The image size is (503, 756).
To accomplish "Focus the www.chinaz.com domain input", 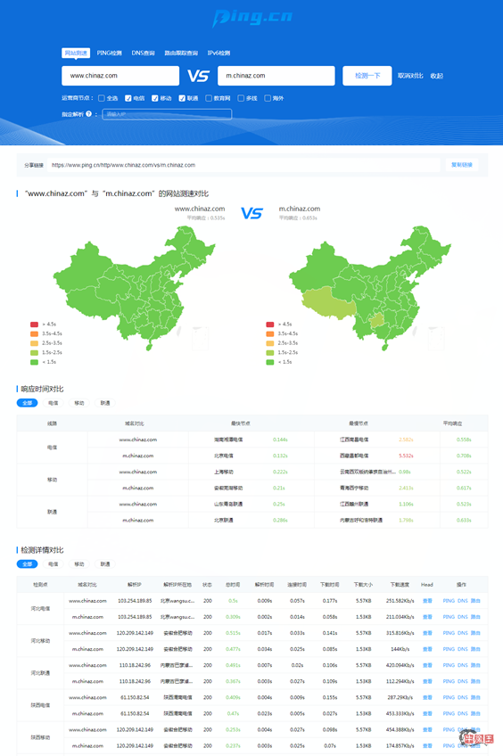I will tap(120, 76).
